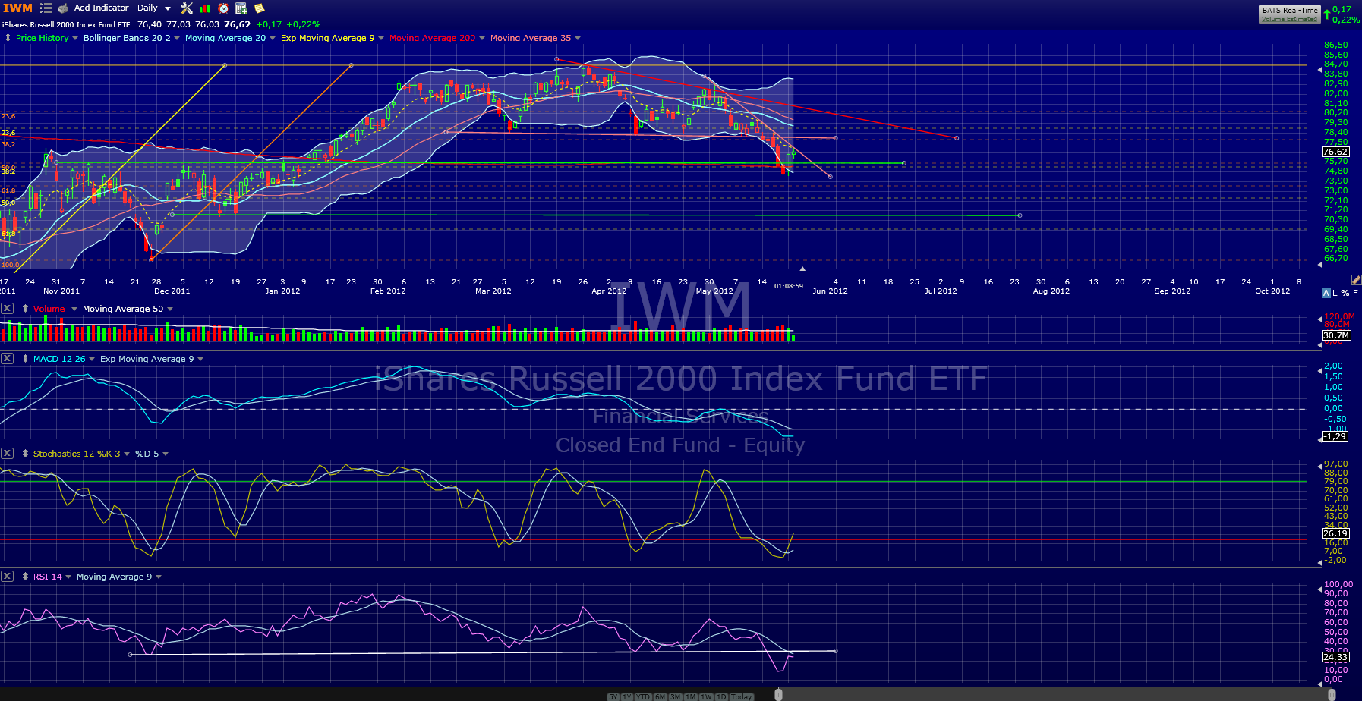Click the BATS Real-Time data badge

click(1289, 14)
